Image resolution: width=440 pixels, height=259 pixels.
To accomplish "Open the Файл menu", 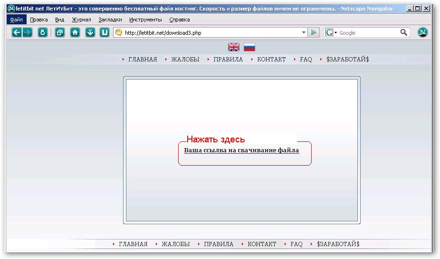I will click(16, 20).
